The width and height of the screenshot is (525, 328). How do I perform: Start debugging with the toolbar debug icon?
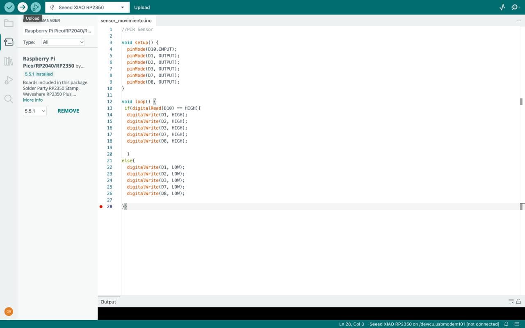(36, 7)
